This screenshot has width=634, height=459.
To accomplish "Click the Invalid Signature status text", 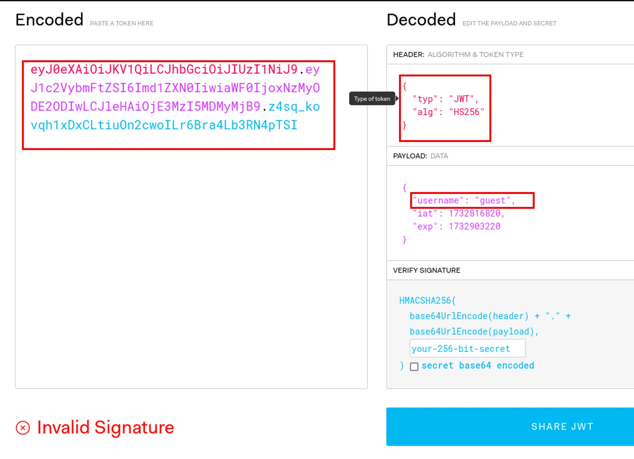I will [x=106, y=427].
